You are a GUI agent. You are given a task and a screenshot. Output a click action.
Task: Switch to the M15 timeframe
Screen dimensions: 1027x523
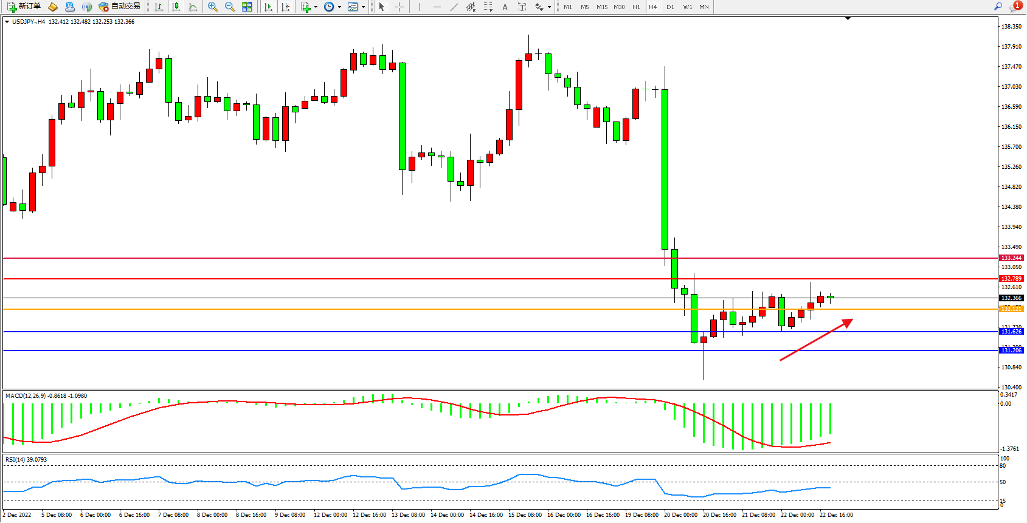point(602,7)
